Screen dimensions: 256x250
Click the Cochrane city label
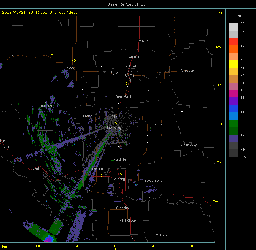tap(96, 169)
